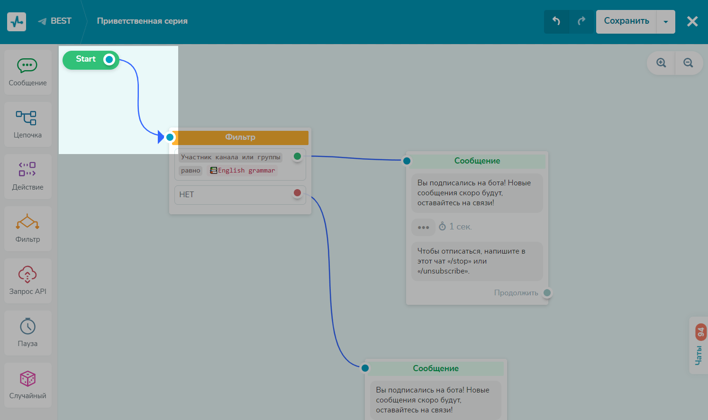Viewport: 708px width, 420px height.
Task: Choose the Фильтр tool in sidebar
Action: pos(27,228)
